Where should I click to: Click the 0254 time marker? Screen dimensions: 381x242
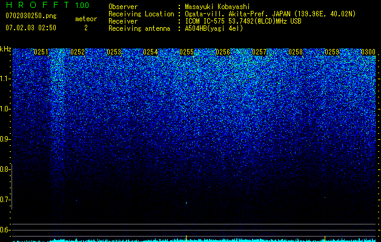tap(150, 52)
